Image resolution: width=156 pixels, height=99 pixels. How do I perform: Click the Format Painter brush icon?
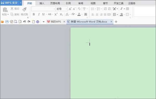pos(24,9)
